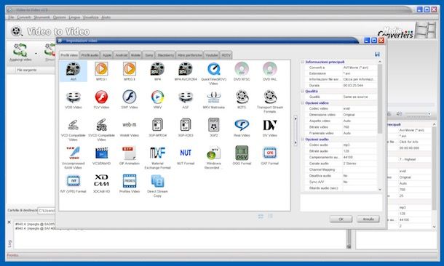Select the DVD NTSC disc icon
This screenshot has height=266, width=444.
242,69
